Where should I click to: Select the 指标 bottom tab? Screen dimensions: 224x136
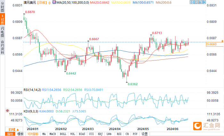tap(10, 134)
